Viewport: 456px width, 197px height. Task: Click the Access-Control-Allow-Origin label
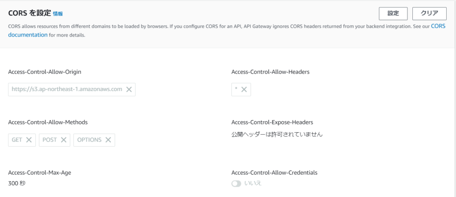45,71
